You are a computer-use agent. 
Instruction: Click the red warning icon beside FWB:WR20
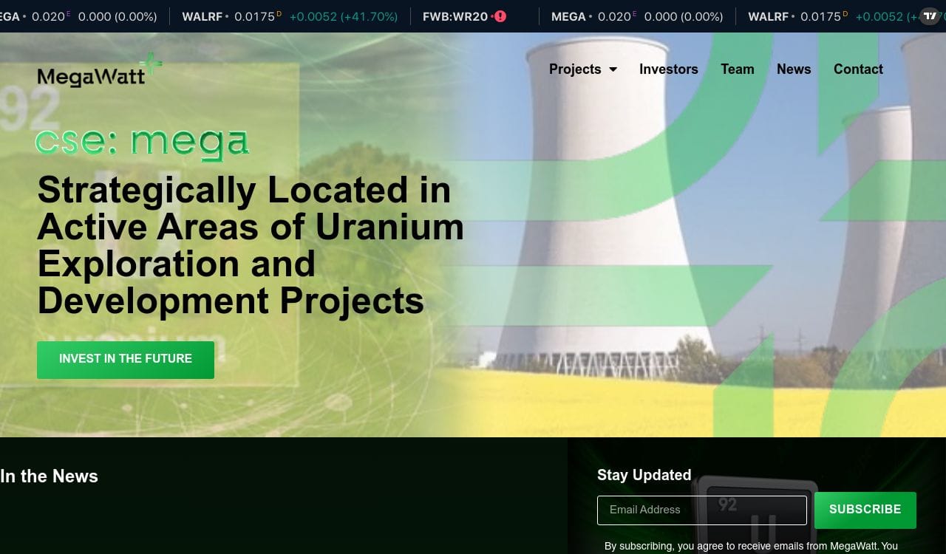(500, 16)
